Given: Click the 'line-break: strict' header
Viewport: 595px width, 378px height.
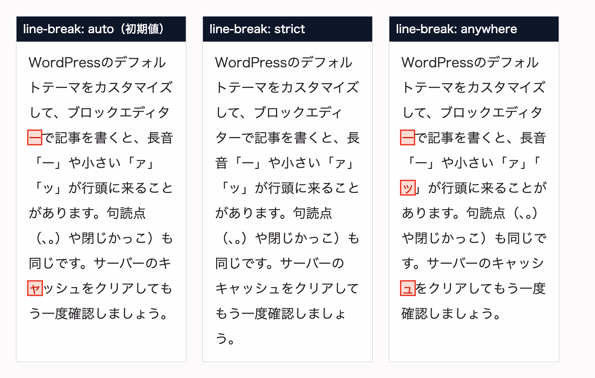Looking at the screenshot, I should (x=288, y=29).
